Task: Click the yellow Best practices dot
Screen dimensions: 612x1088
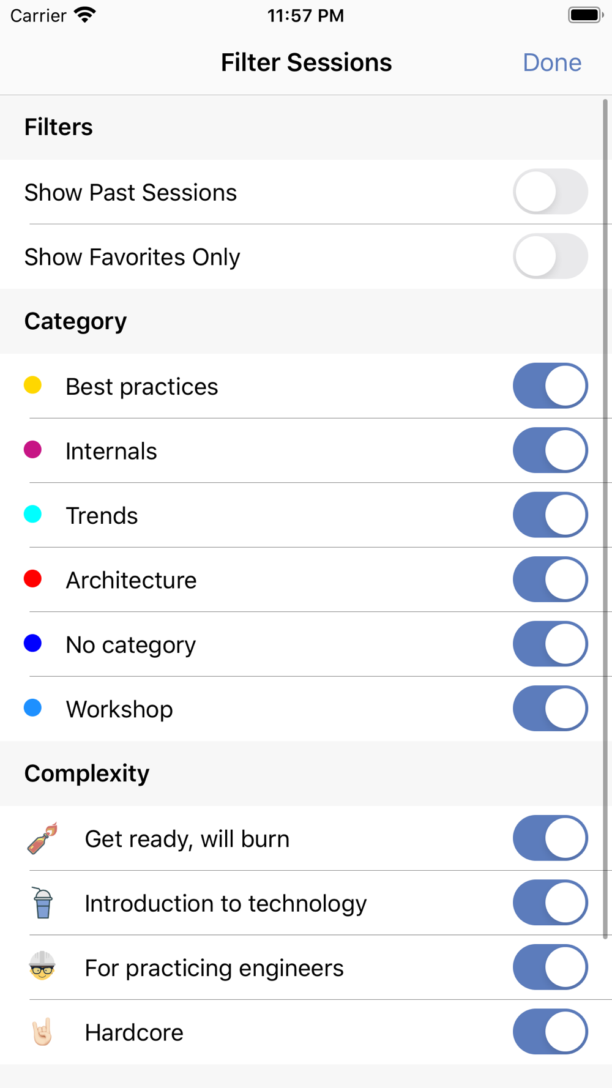Action: coord(33,386)
